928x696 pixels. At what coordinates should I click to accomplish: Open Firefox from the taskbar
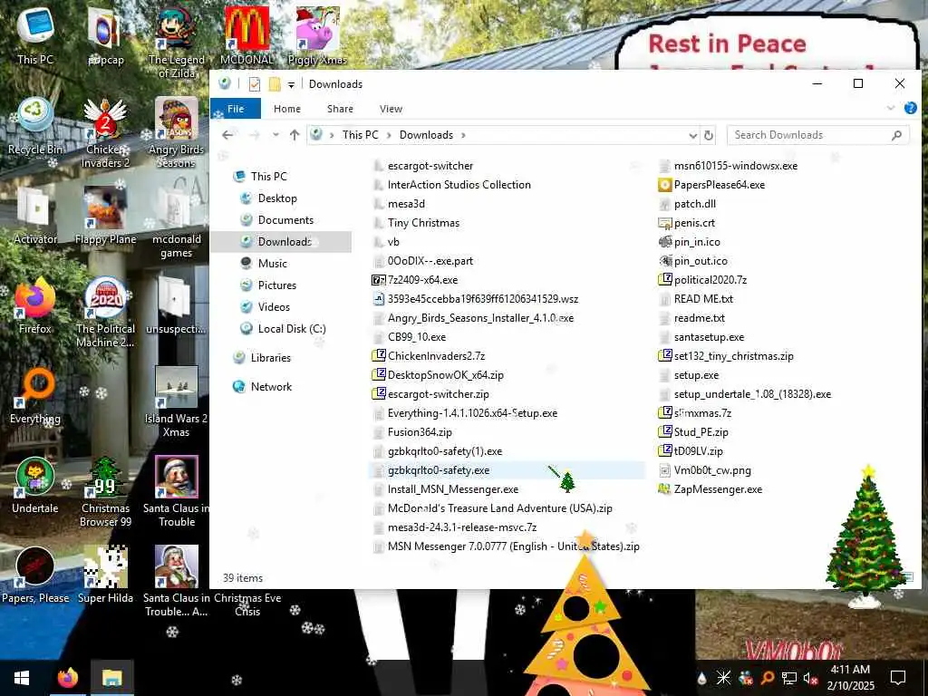click(x=68, y=678)
